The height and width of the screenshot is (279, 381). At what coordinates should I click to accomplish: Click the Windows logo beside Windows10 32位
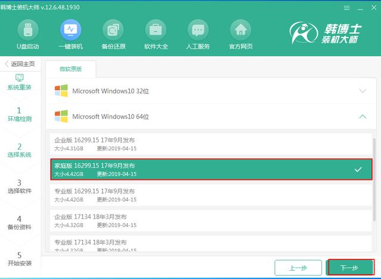[61, 91]
